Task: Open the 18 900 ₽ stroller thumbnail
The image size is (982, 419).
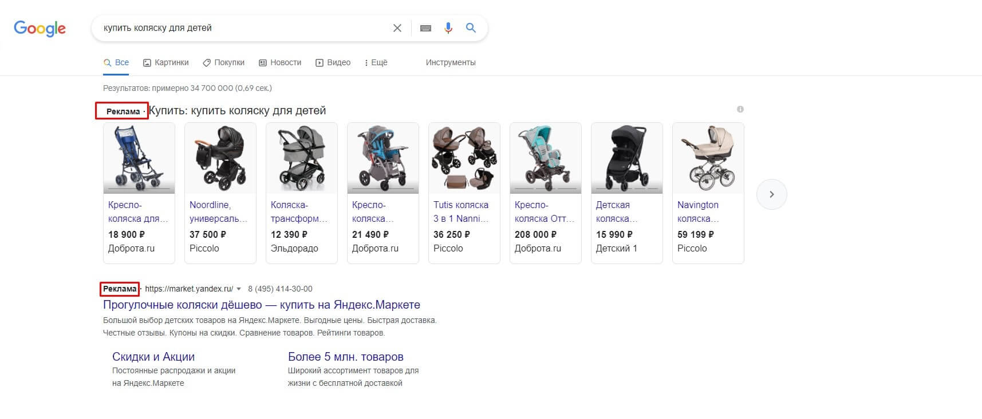Action: coord(139,158)
